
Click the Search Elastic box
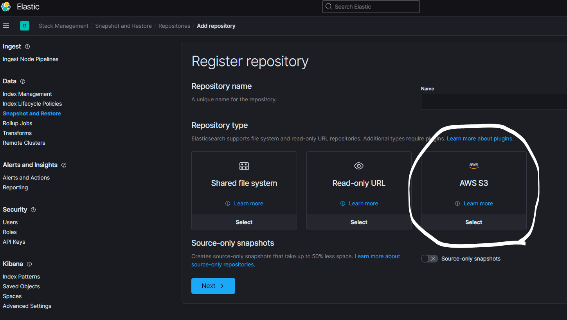[371, 7]
